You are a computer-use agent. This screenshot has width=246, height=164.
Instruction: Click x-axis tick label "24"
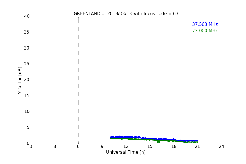point(221,147)
